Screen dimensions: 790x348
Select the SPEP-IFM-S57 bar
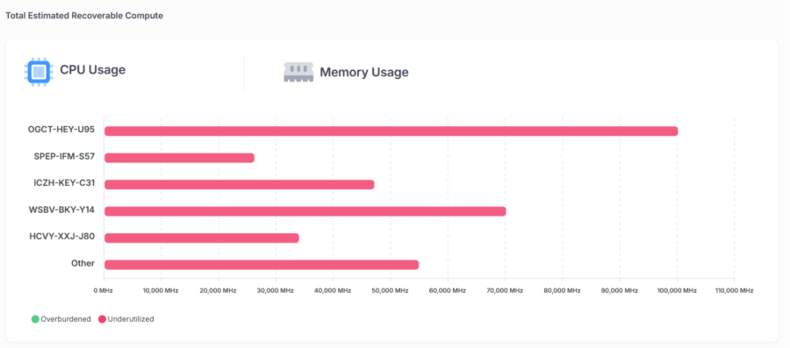179,158
